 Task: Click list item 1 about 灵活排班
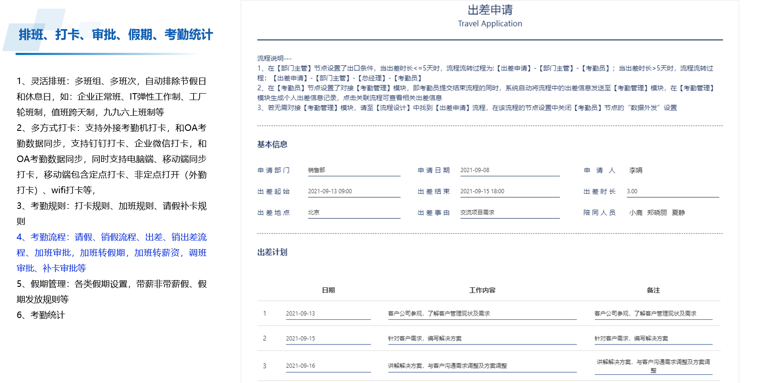(112, 97)
